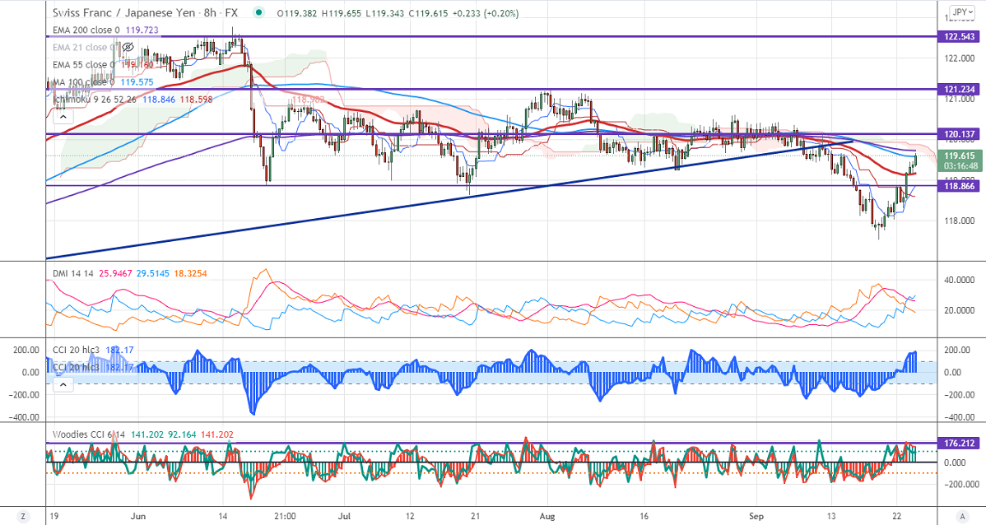Click the MA 100 value 119.575
Screen dimensions: 986x525
137,81
